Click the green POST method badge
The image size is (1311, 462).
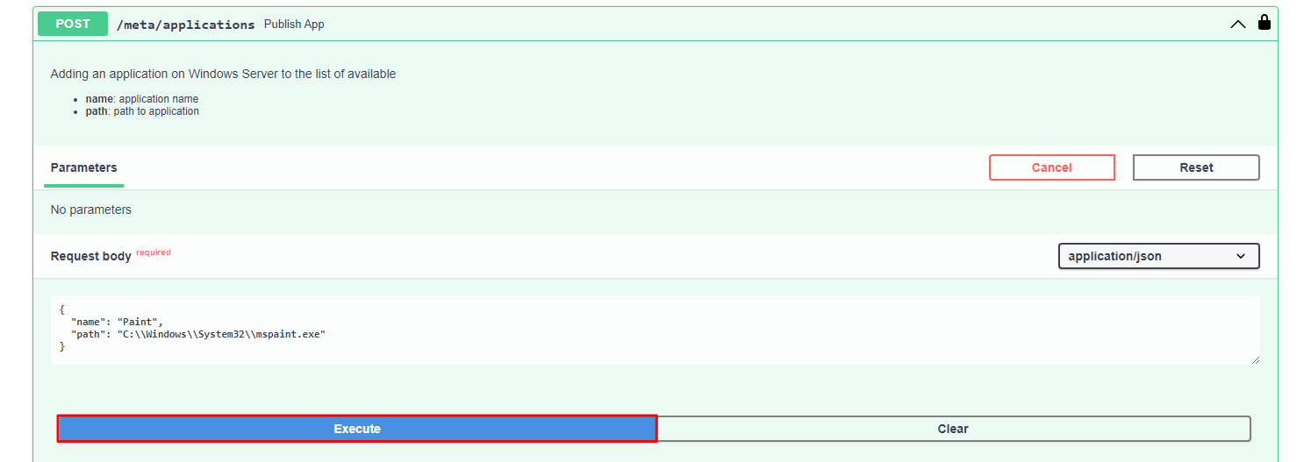point(73,25)
